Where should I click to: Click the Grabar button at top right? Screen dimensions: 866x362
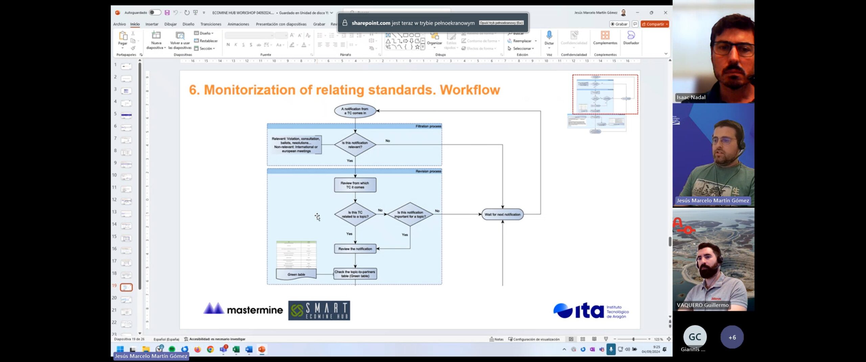pos(619,24)
